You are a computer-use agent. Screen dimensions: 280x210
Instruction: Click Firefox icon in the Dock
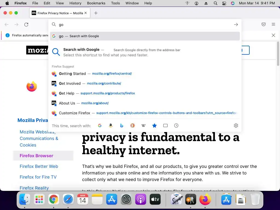point(205,199)
